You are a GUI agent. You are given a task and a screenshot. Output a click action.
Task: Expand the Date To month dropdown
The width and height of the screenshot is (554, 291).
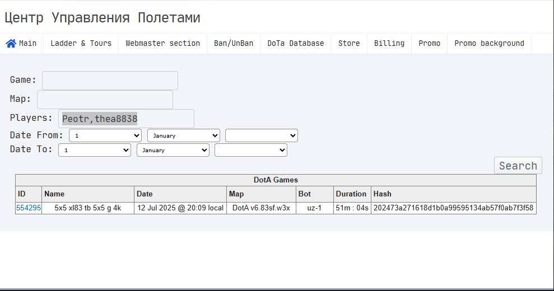[173, 150]
